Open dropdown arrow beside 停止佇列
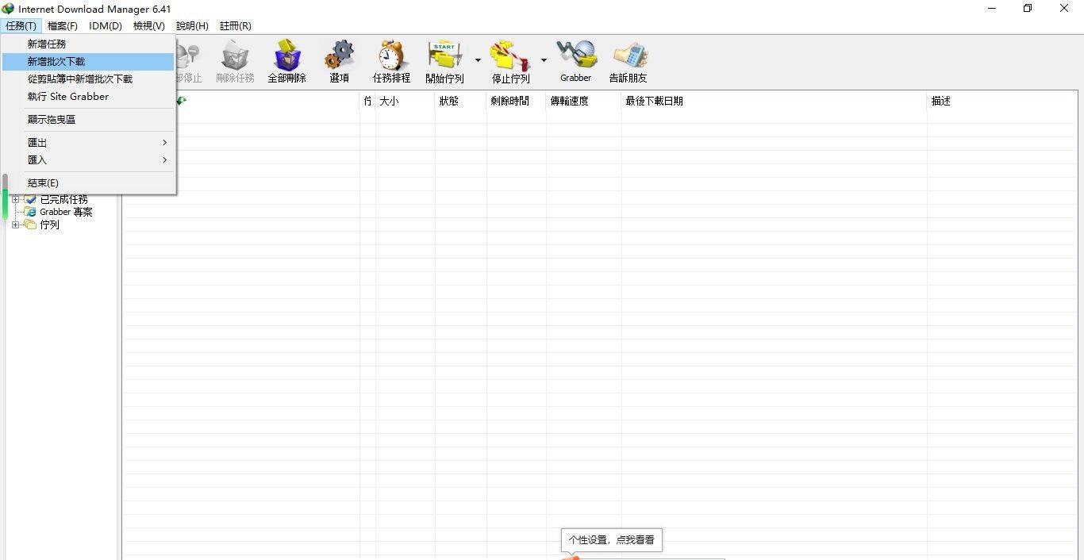 (x=544, y=60)
